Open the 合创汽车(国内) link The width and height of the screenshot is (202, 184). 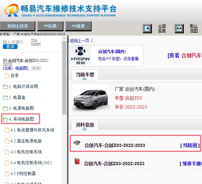pyautogui.click(x=112, y=52)
